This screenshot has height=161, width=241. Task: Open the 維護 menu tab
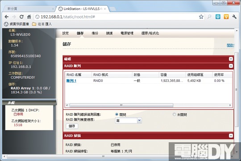pyautogui.click(x=109, y=33)
